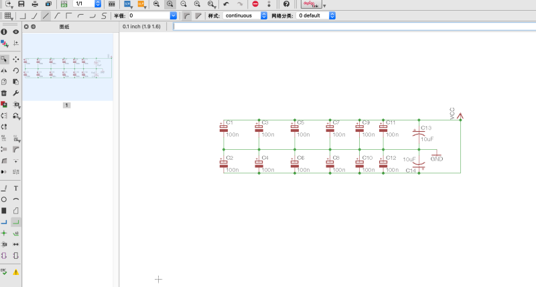
Task: Open the Grid settings icon
Action: [8, 15]
